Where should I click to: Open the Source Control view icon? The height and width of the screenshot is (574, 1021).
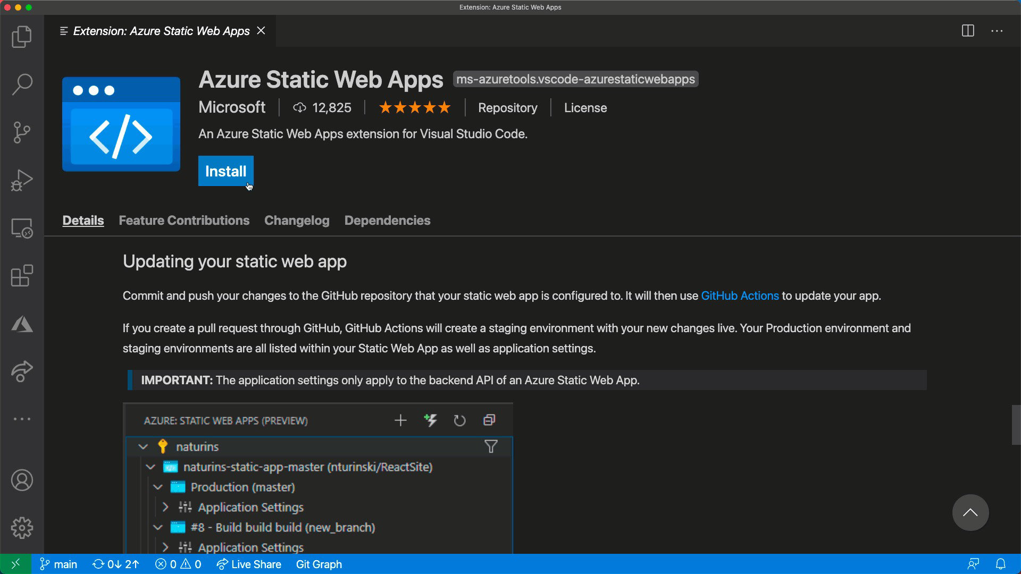(22, 132)
